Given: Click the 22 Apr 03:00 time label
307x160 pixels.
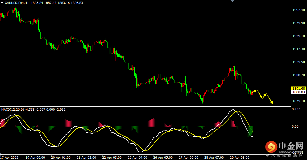Looking at the screenshot, I should pos(112,157).
